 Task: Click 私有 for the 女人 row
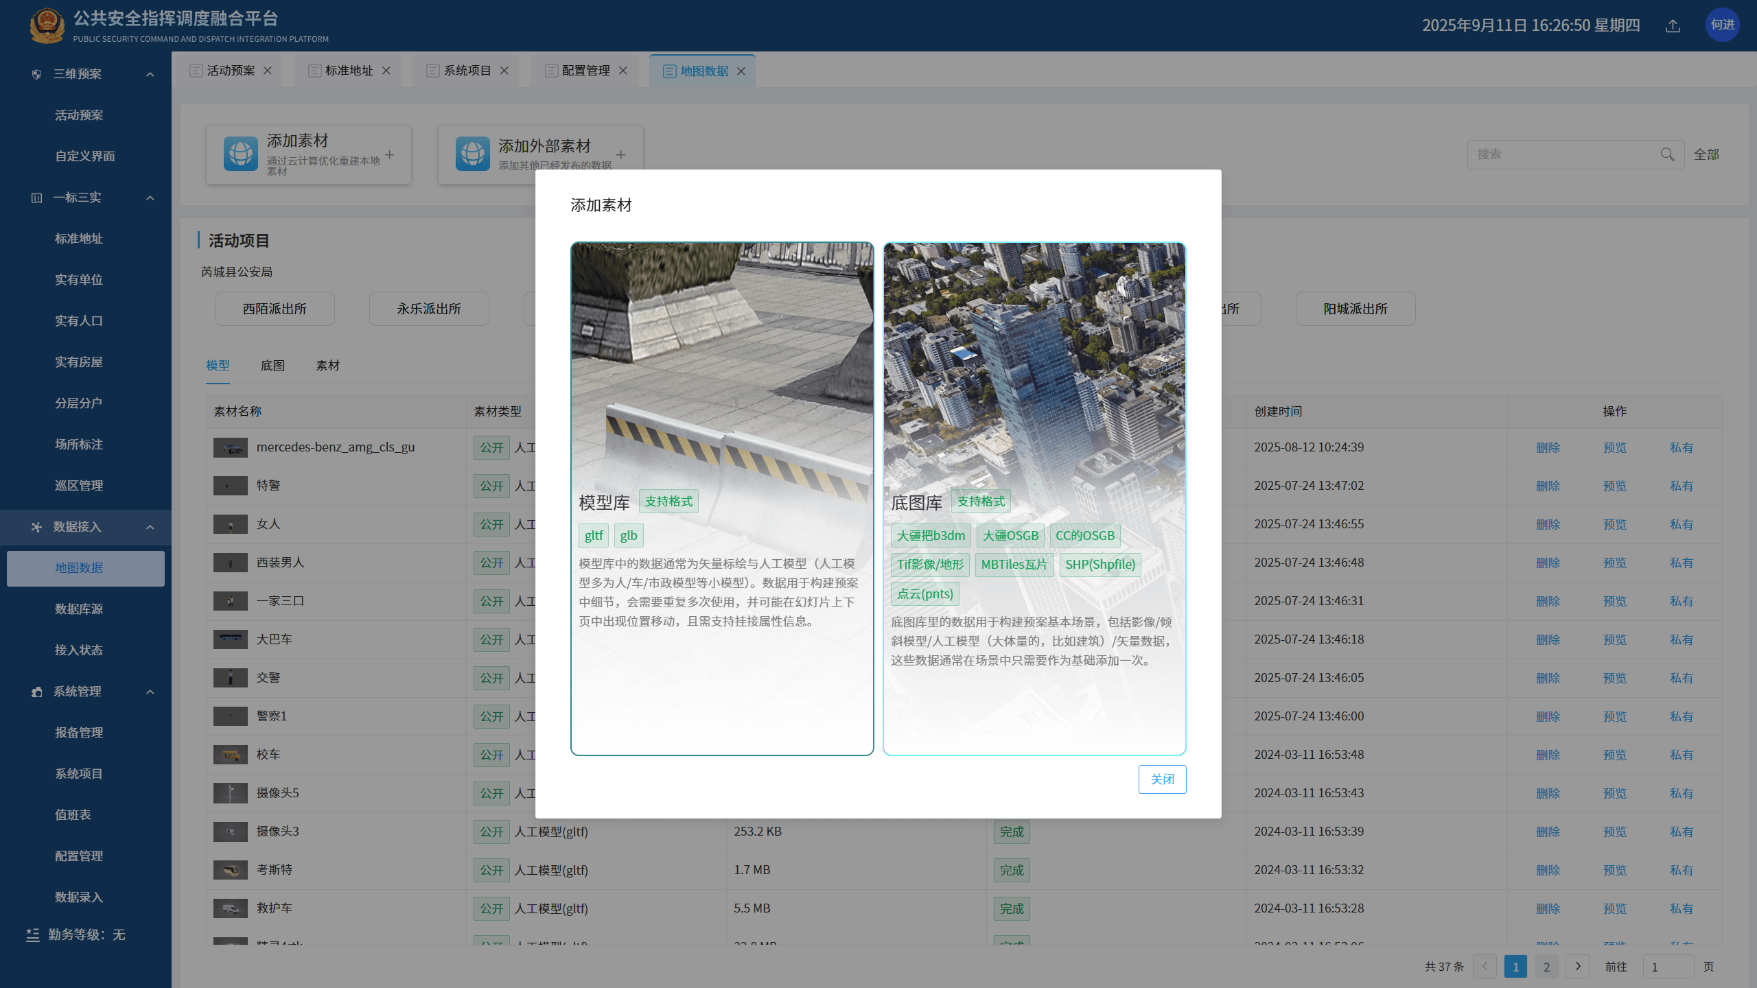(1682, 524)
